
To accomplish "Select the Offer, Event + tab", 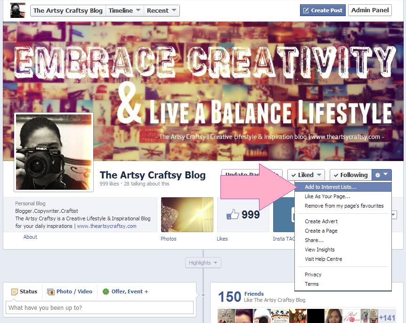I will pos(125,291).
